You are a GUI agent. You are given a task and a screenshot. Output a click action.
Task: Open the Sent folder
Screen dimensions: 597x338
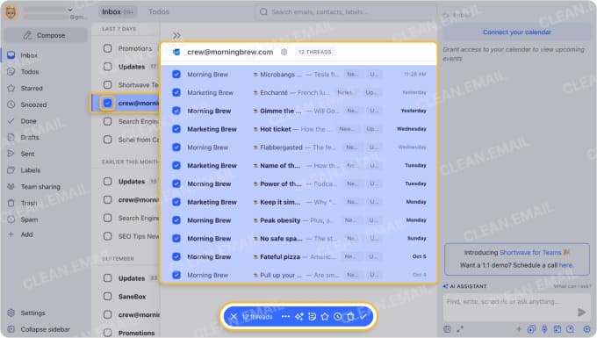click(x=27, y=154)
